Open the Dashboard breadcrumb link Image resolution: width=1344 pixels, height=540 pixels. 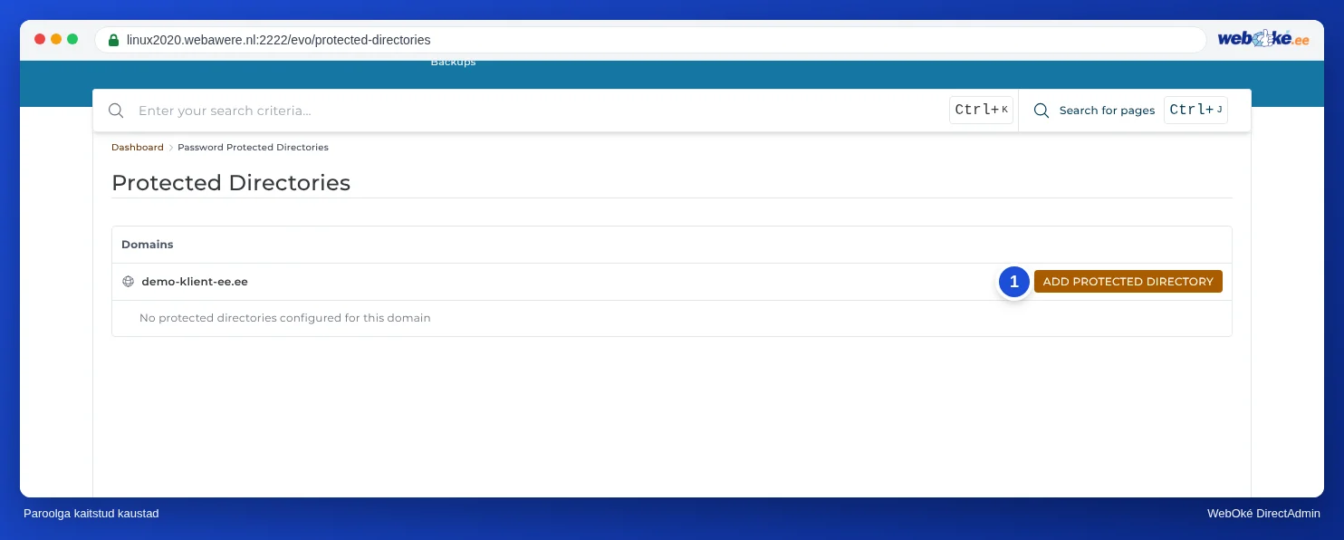[x=138, y=147]
